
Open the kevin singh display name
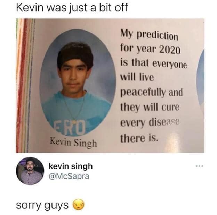click(71, 166)
